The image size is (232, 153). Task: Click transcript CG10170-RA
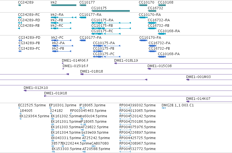[x=150, y=15]
